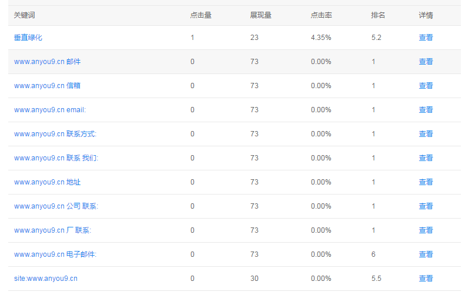Open keyword www.anyou9.cn 信箱
475x295 pixels.
coord(47,86)
